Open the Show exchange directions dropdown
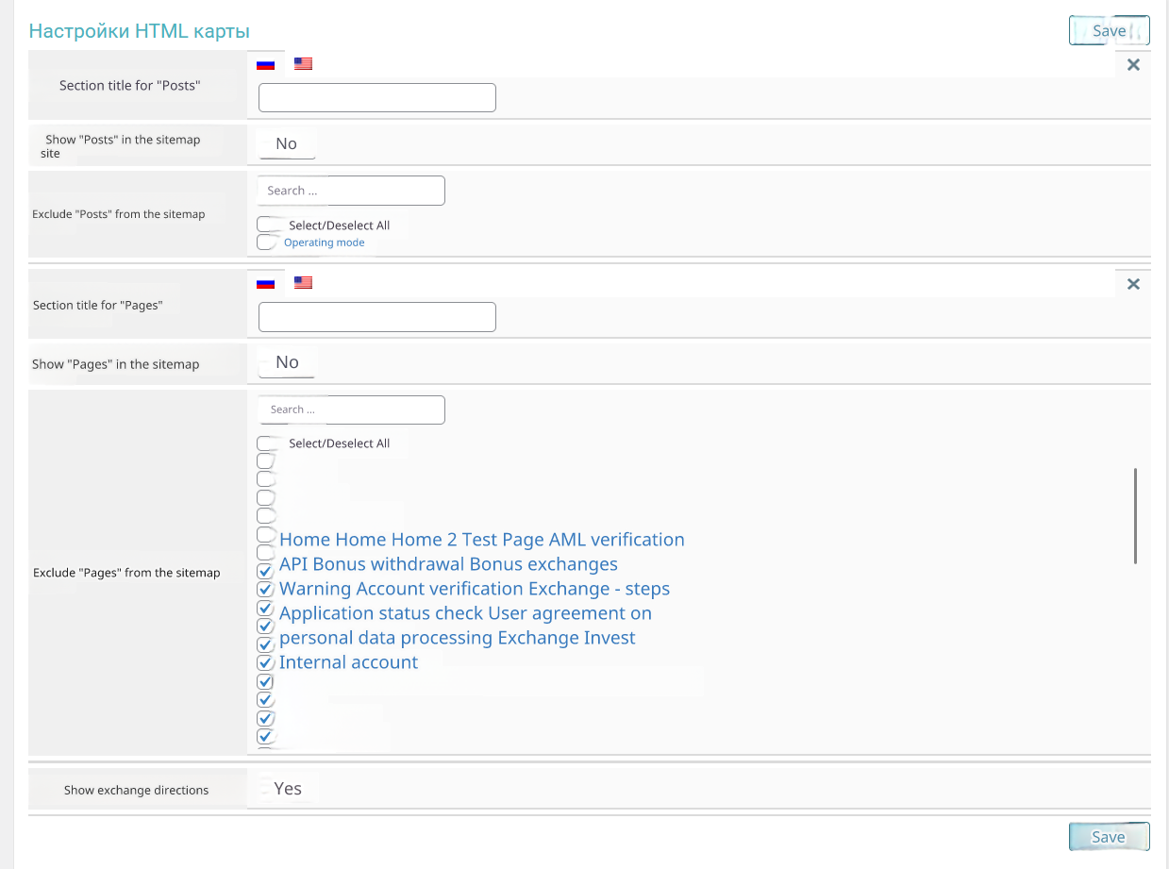Image resolution: width=1169 pixels, height=869 pixels. [288, 789]
